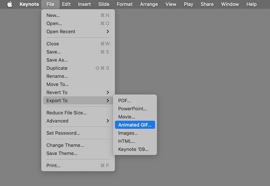Select Animated GIF export option
270x186 pixels.
(x=135, y=125)
